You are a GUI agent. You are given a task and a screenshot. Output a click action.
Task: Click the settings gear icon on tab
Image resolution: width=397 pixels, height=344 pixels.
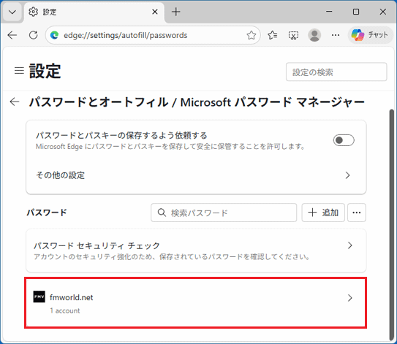(33, 12)
